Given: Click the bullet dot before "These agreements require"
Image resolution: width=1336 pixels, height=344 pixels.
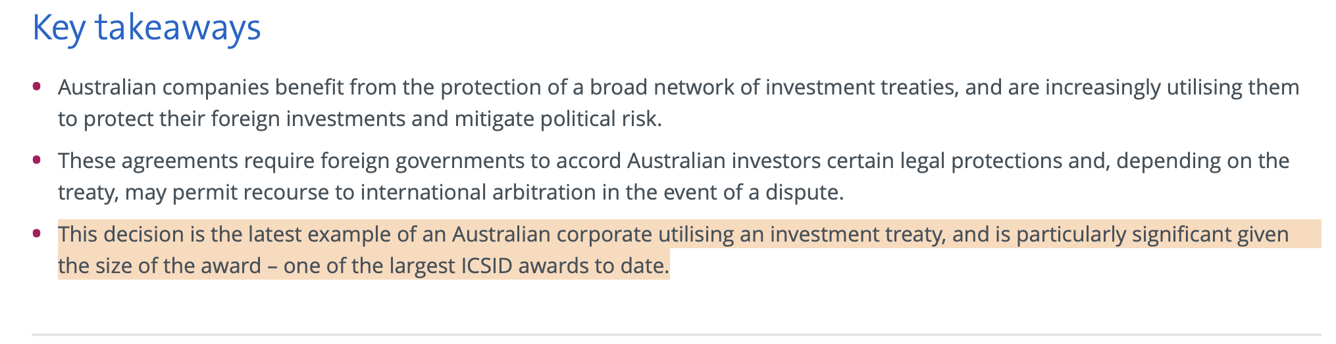Looking at the screenshot, I should pyautogui.click(x=37, y=160).
